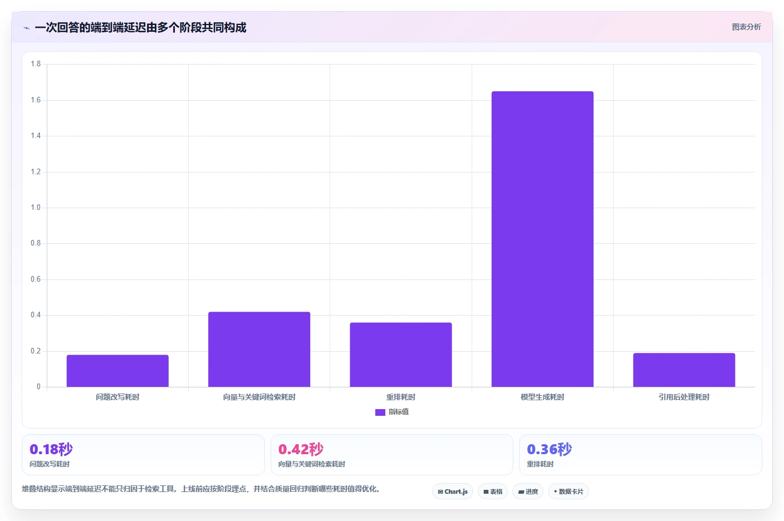Screen dimensions: 784x521
Task: Click the 向量与关键词检索耗时 x-axis label
Action: point(259,397)
